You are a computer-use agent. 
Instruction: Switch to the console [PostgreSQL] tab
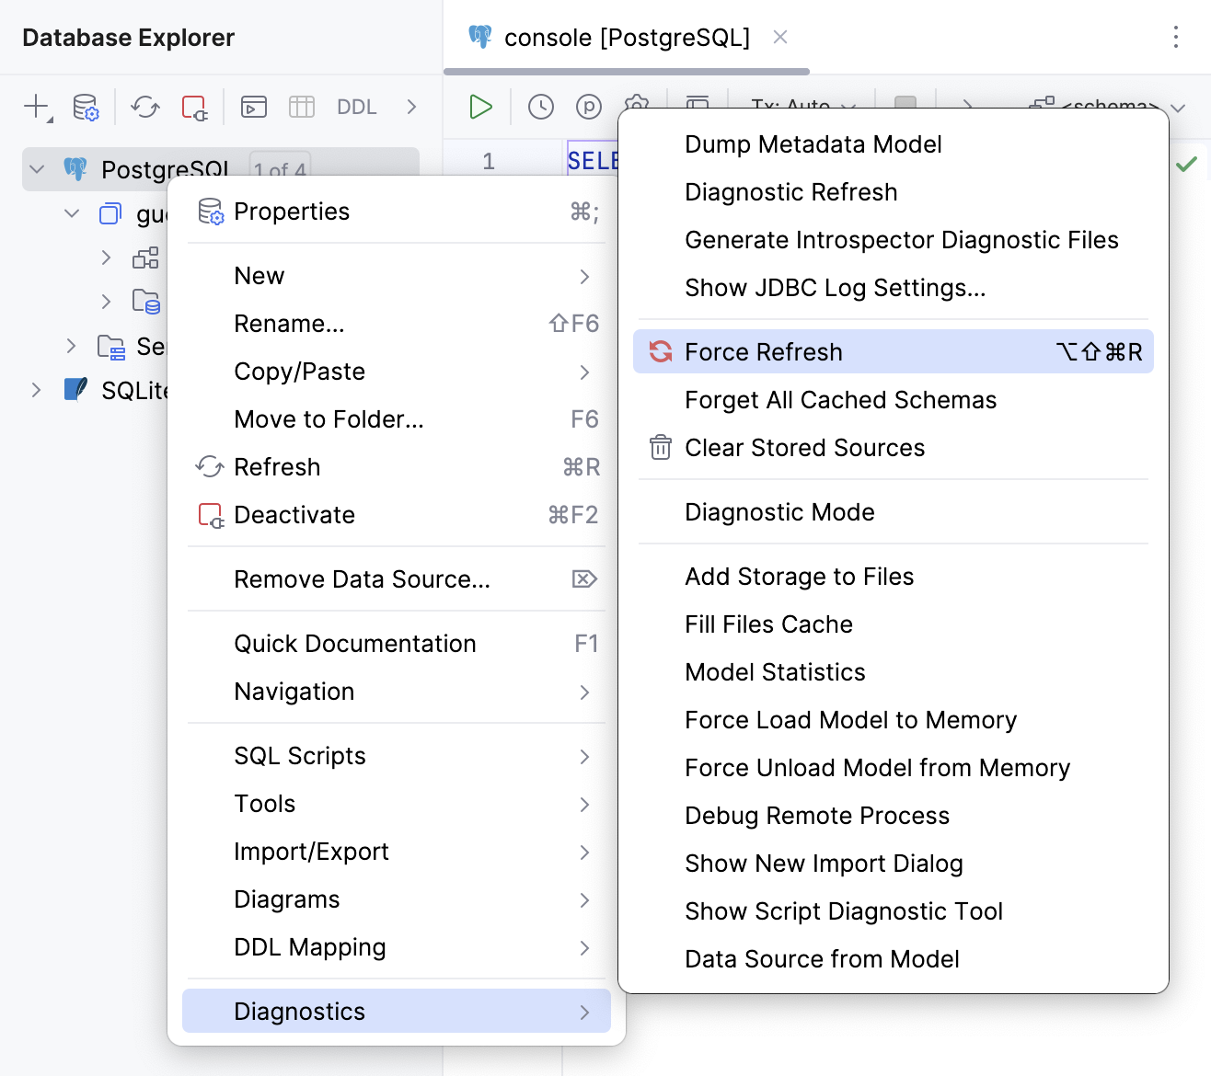click(x=626, y=37)
